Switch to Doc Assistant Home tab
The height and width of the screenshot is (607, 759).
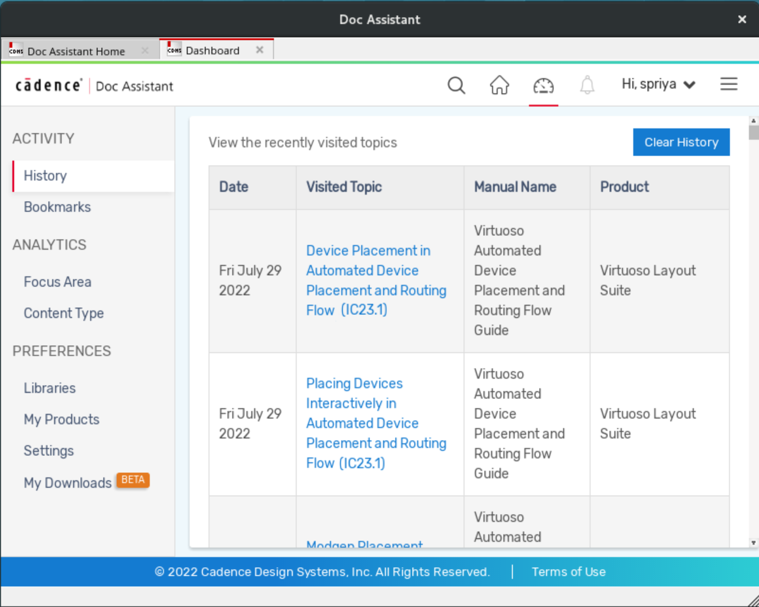click(76, 51)
